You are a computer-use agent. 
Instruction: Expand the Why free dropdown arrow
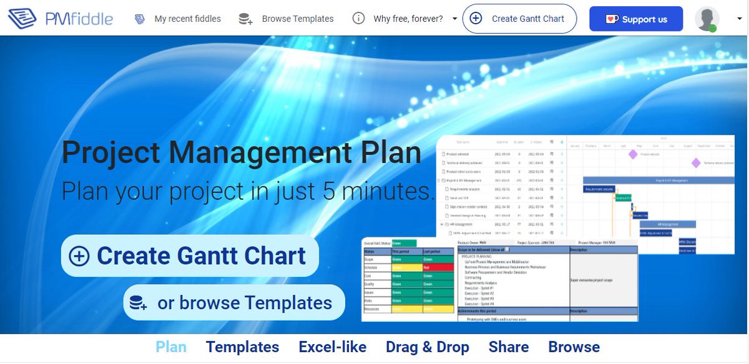point(455,19)
